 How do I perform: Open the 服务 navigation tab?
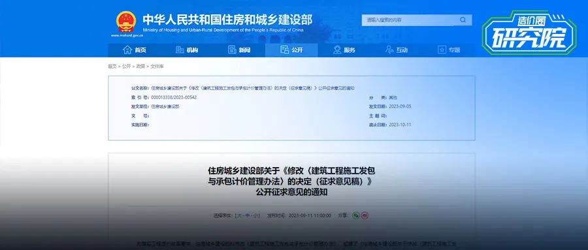(x=344, y=50)
